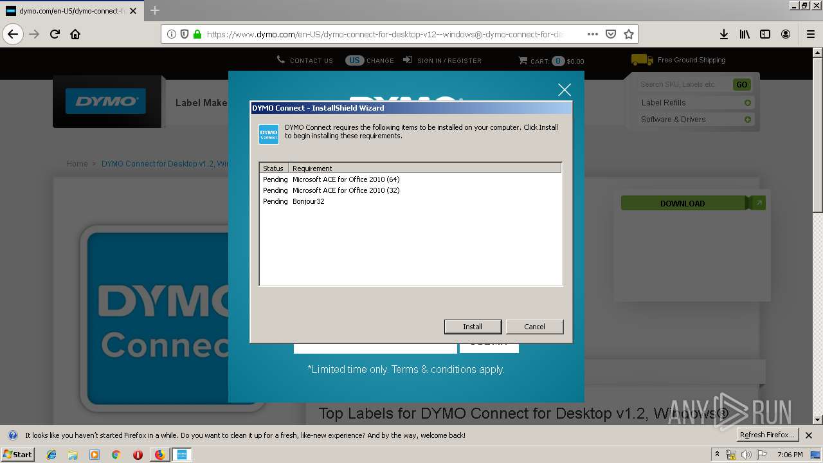Open the new tab plus button
Image resolution: width=823 pixels, height=463 pixels.
[x=155, y=10]
